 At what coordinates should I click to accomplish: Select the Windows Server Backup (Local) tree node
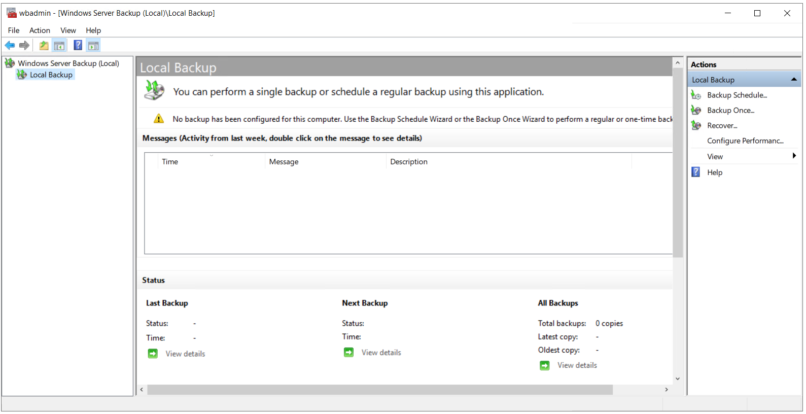[x=68, y=63]
